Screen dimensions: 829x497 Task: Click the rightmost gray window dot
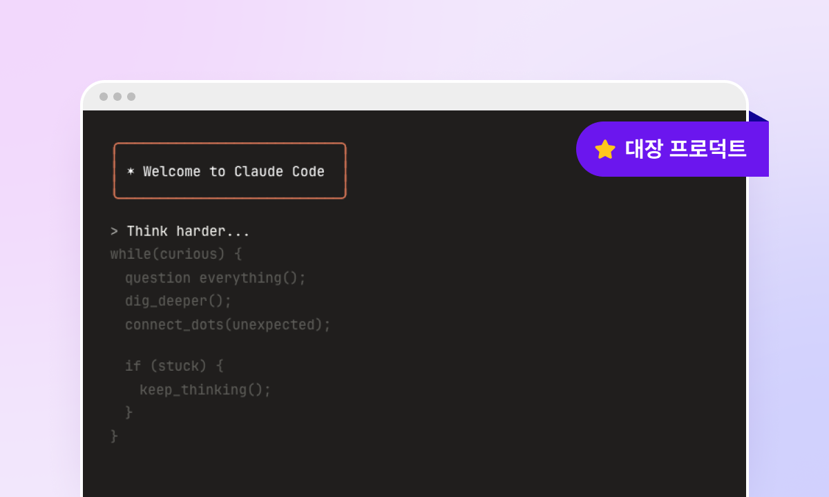(x=131, y=97)
